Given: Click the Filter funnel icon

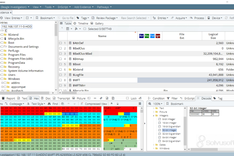Looking at the screenshot, I should click(x=168, y=98).
